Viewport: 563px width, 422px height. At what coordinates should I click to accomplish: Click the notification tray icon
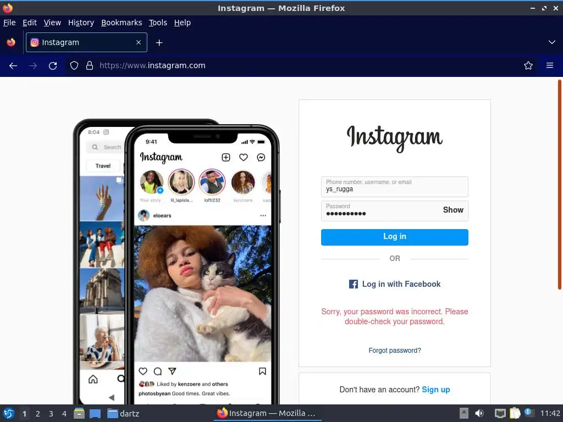click(x=529, y=413)
